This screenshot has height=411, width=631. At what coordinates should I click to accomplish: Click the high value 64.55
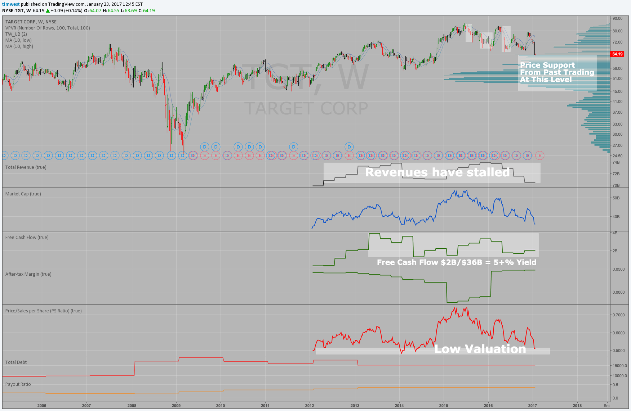coord(113,11)
